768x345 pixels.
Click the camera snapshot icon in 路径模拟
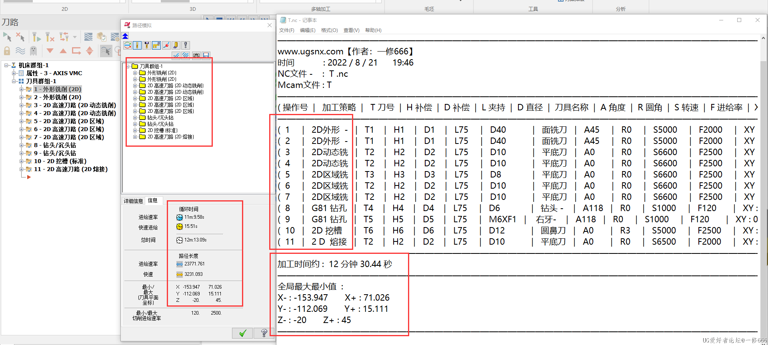(196, 55)
